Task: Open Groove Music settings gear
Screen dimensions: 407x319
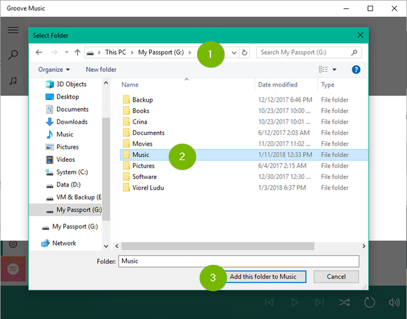Action: 13,244
